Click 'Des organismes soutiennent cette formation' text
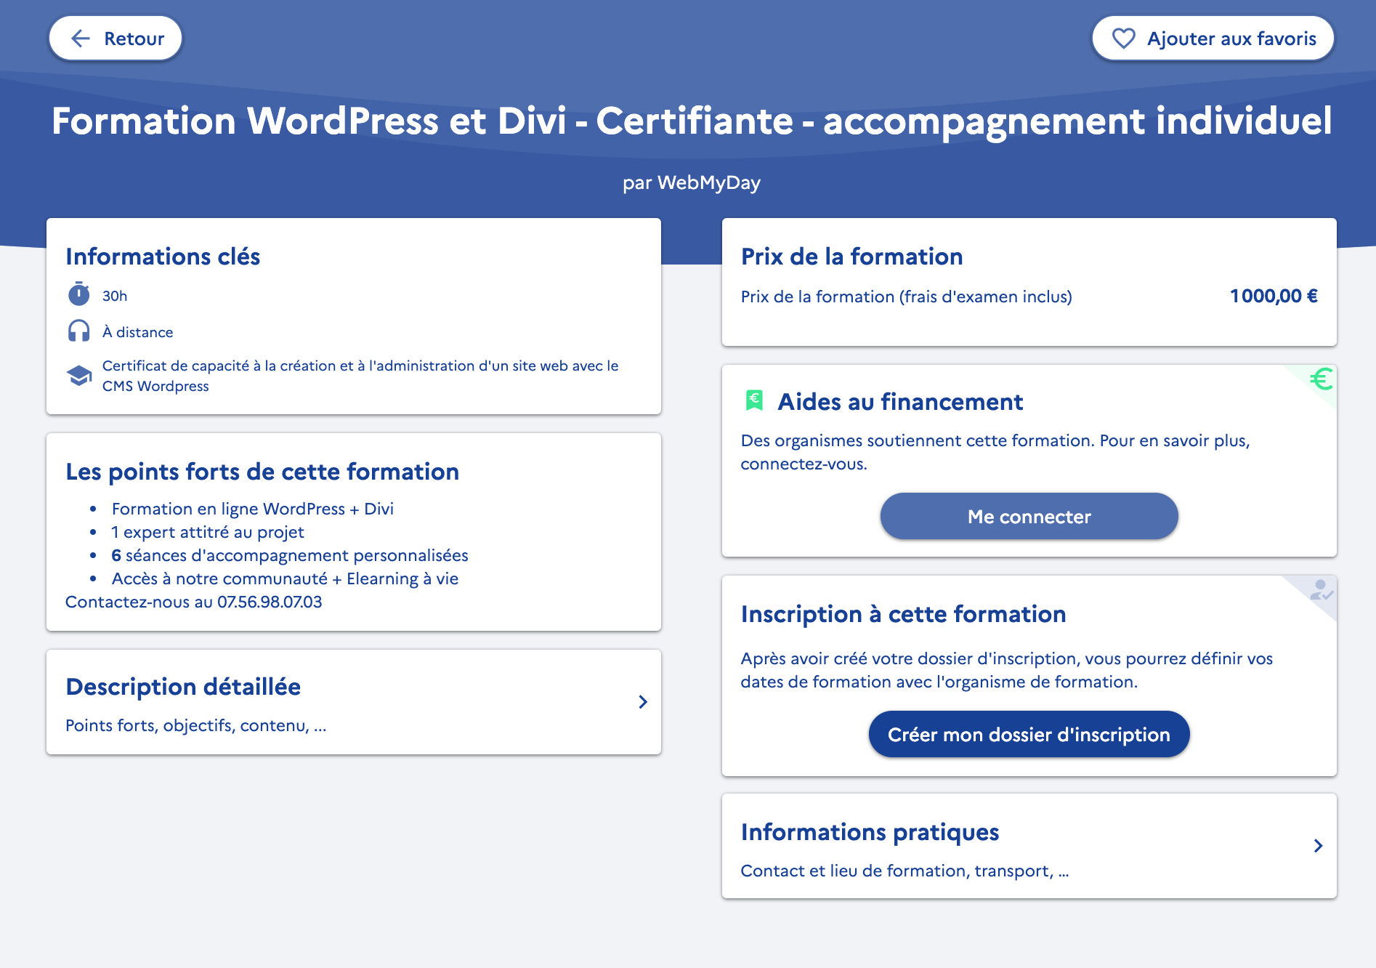 (x=995, y=452)
